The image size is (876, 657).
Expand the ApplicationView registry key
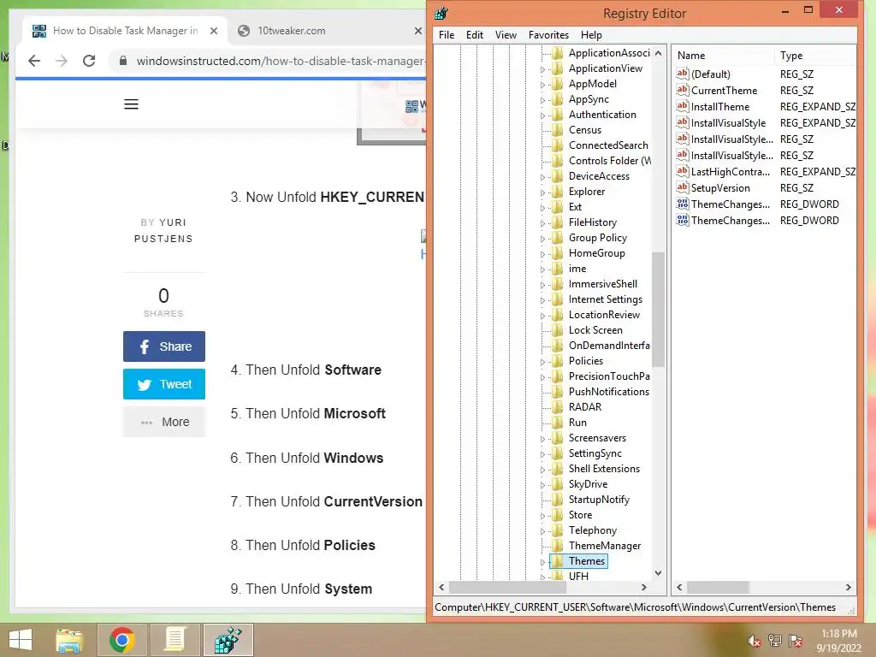click(x=542, y=69)
